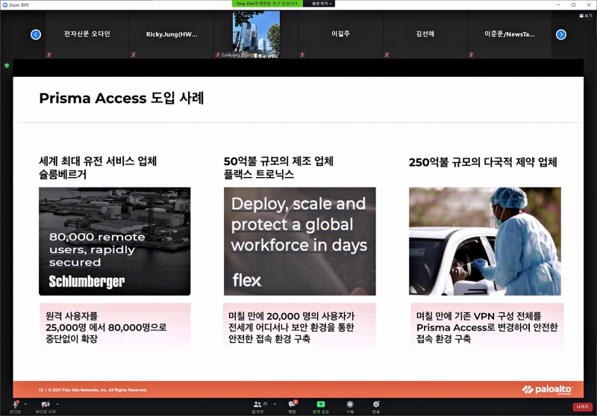Image resolution: width=597 pixels, height=416 pixels.
Task: Click the '세계 최대 유전 서비스 업체' heading
Action: coord(98,161)
